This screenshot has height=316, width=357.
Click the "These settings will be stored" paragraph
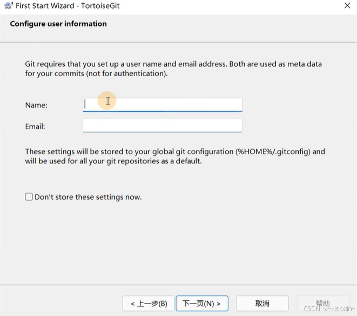[x=175, y=156]
